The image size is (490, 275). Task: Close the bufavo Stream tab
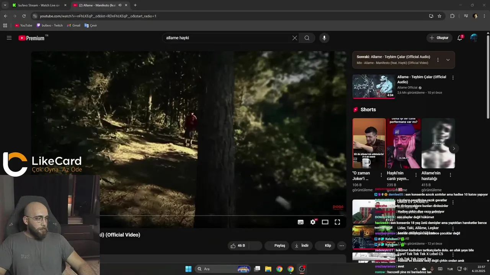pos(65,5)
